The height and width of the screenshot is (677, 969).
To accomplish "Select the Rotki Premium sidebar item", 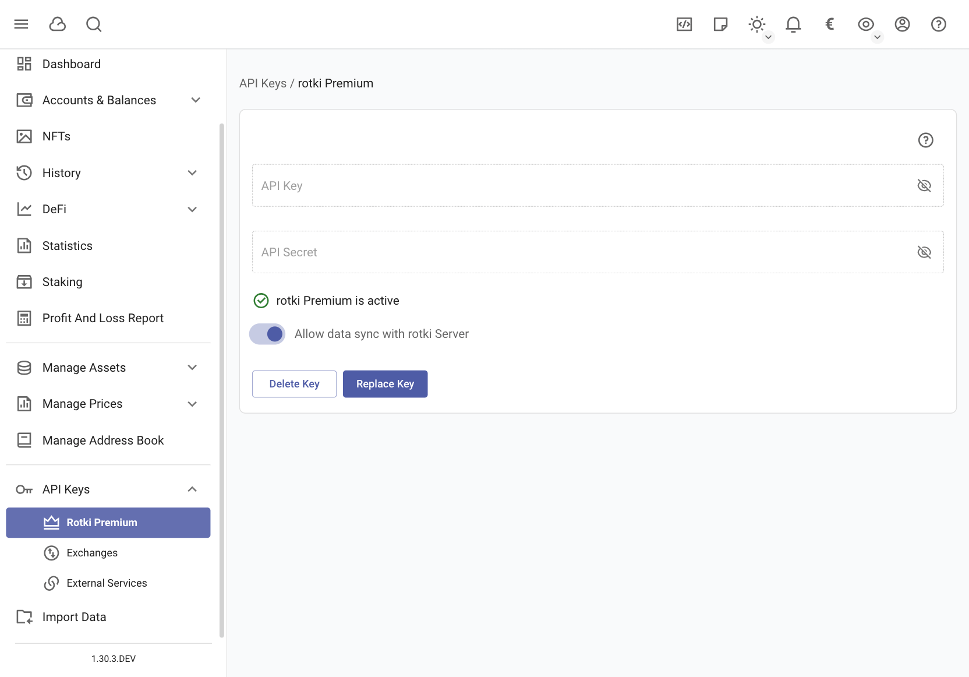I will pos(108,523).
